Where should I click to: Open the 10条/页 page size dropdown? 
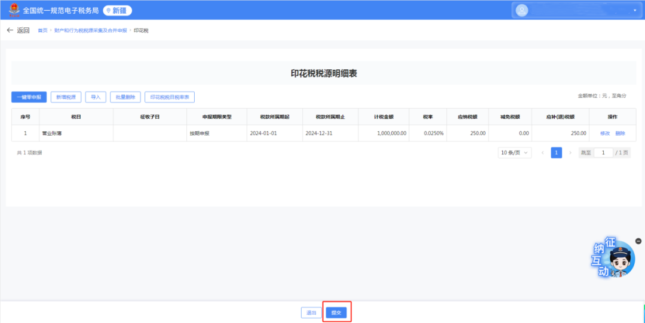[514, 153]
